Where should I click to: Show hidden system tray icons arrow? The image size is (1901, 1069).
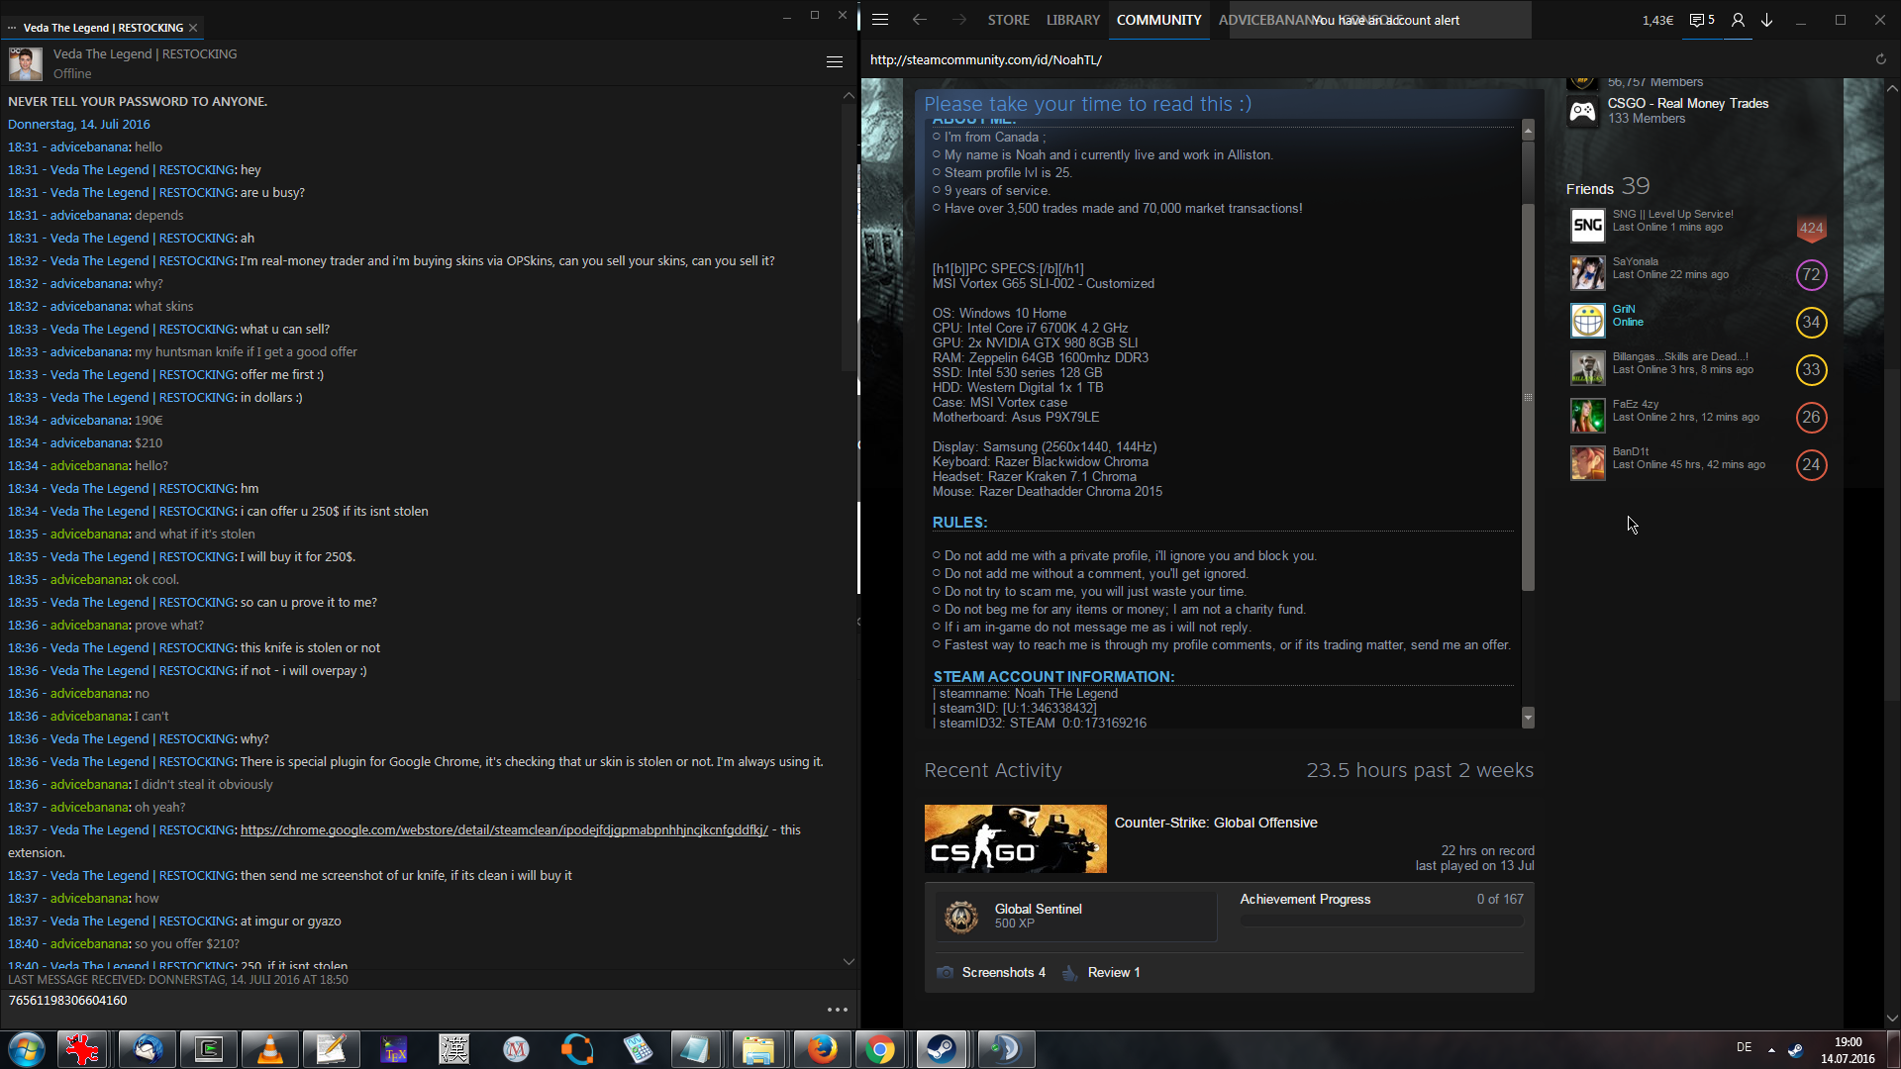coord(1771,1049)
